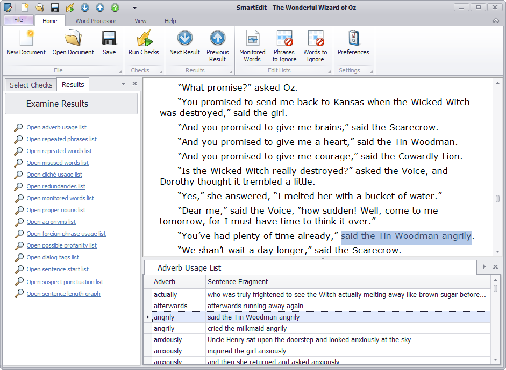Screen dimensions: 506x370
Task: Click the document vertical scrollbar thumb
Action: pyautogui.click(x=497, y=199)
